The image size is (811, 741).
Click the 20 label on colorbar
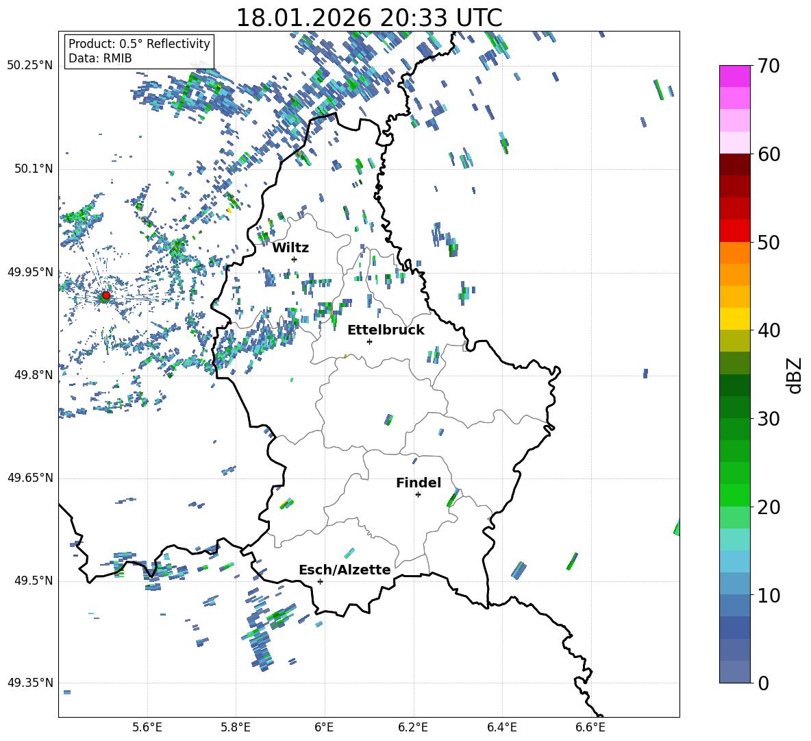coord(769,507)
